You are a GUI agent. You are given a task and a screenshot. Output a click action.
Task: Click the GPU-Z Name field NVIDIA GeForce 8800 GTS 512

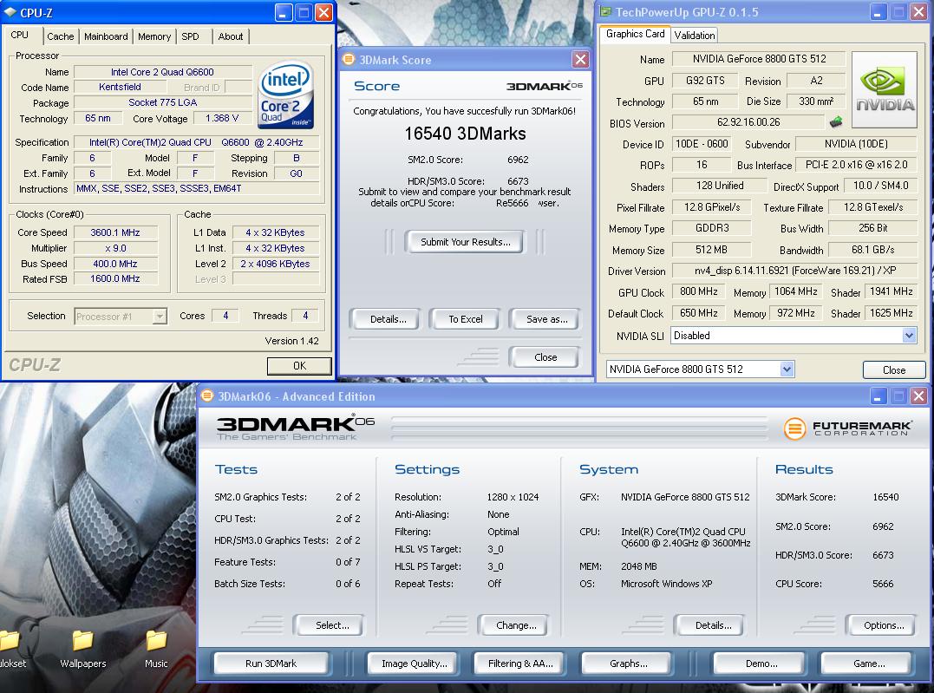tap(759, 58)
